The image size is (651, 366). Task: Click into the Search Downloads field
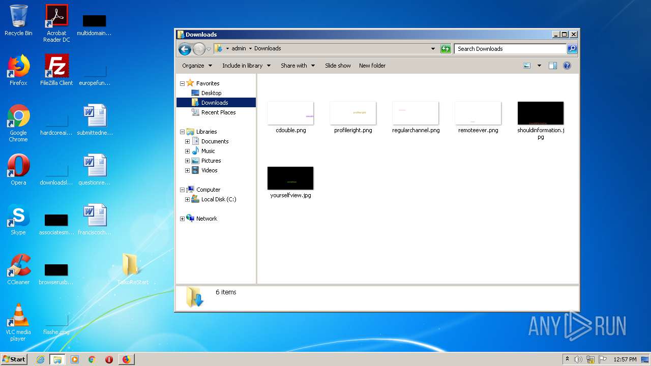point(510,49)
